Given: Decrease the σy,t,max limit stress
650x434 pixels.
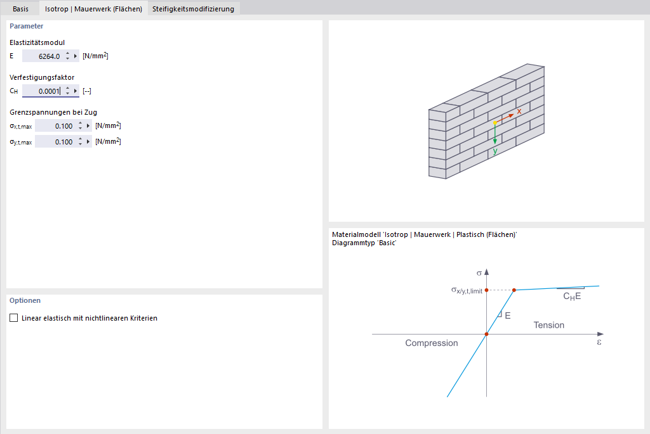Looking at the screenshot, I should 81,143.
